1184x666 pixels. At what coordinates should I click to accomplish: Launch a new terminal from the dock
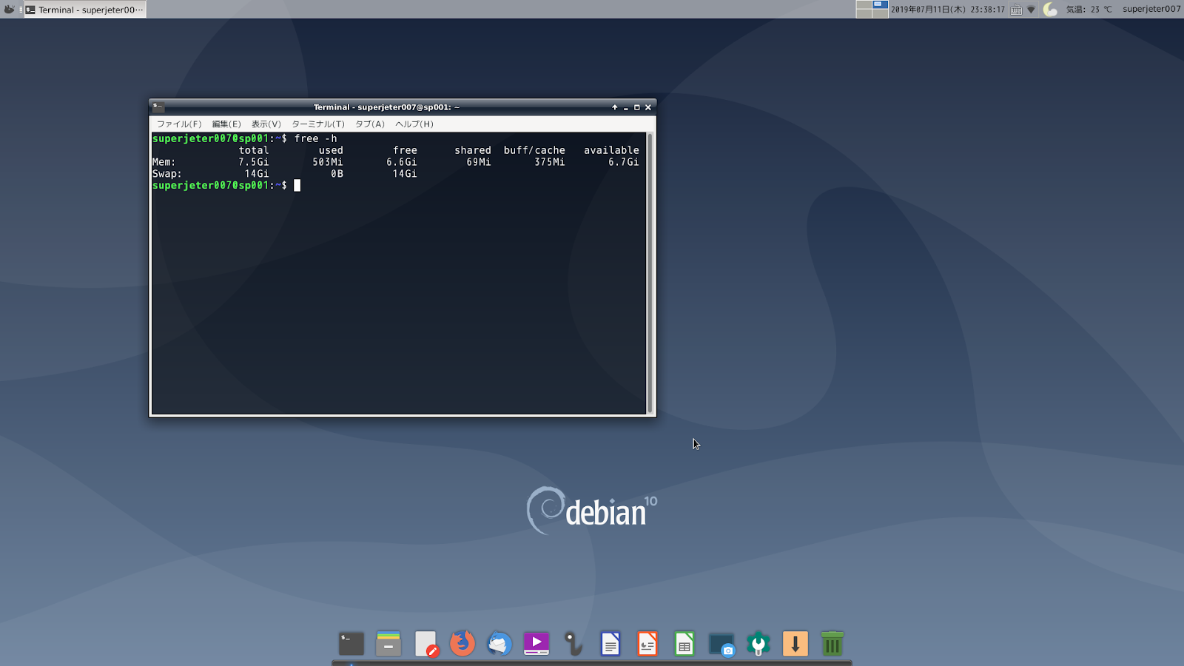tap(351, 644)
